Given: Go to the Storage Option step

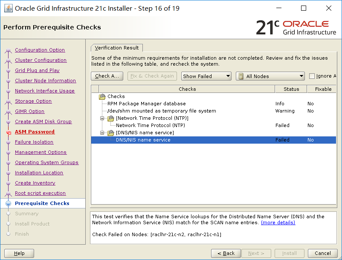Looking at the screenshot, I should [33, 101].
